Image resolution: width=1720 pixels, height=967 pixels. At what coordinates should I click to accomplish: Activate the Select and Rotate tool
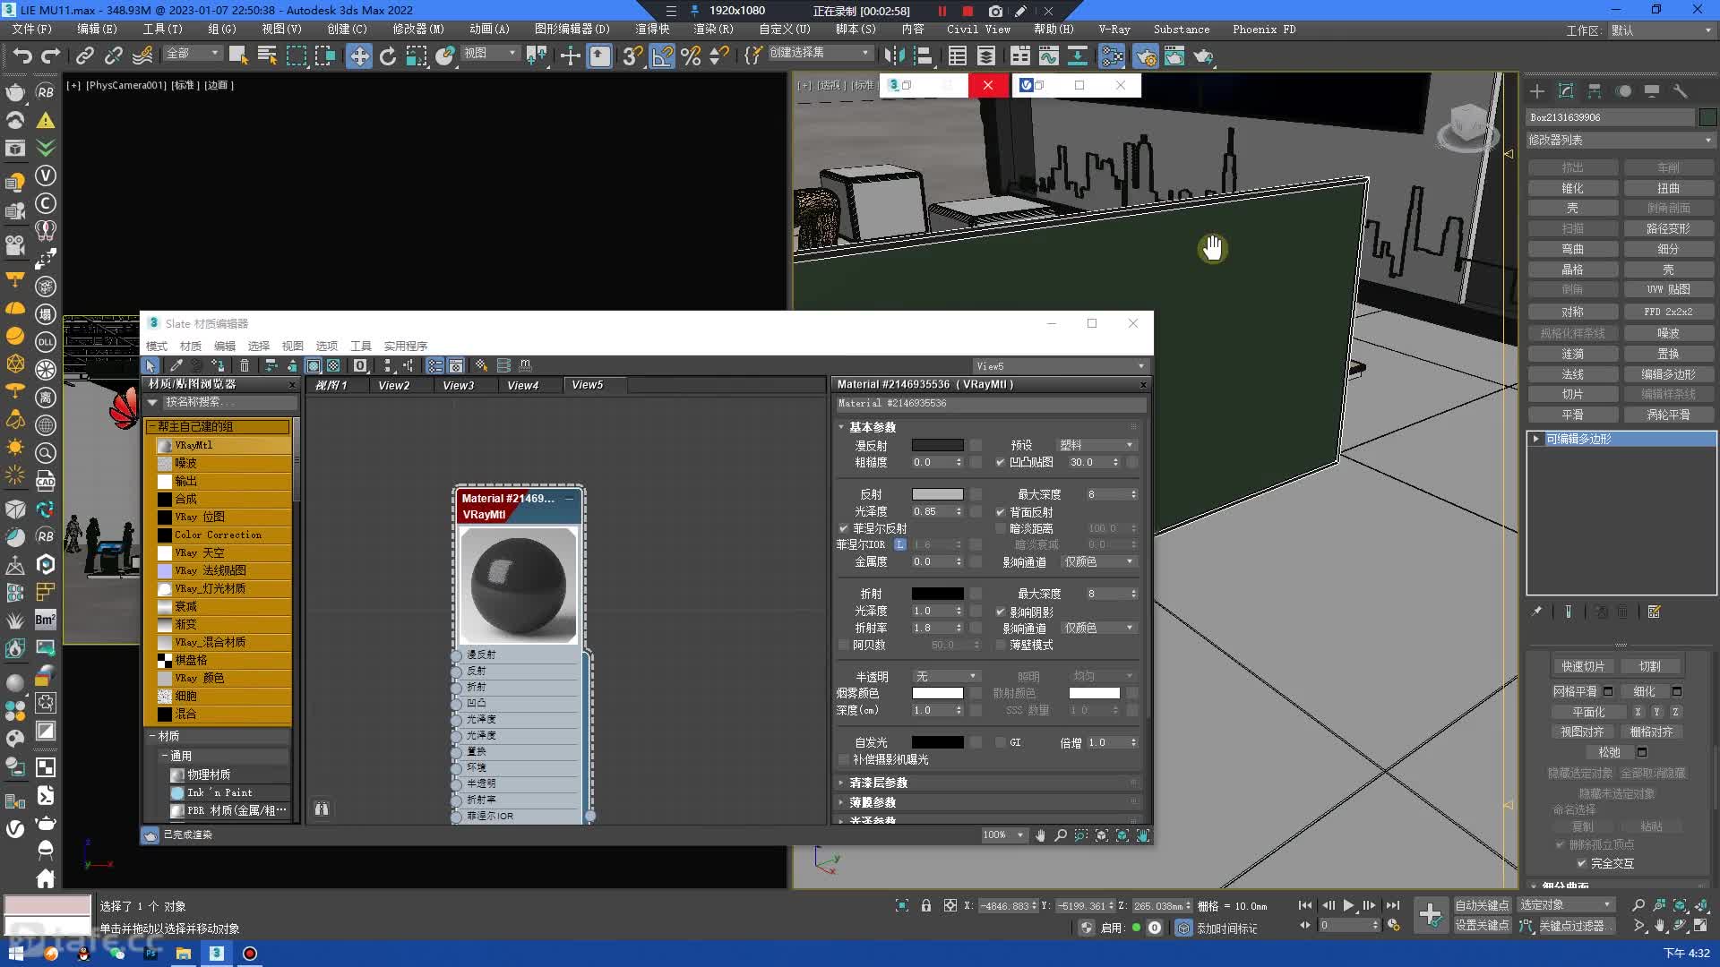tap(387, 56)
